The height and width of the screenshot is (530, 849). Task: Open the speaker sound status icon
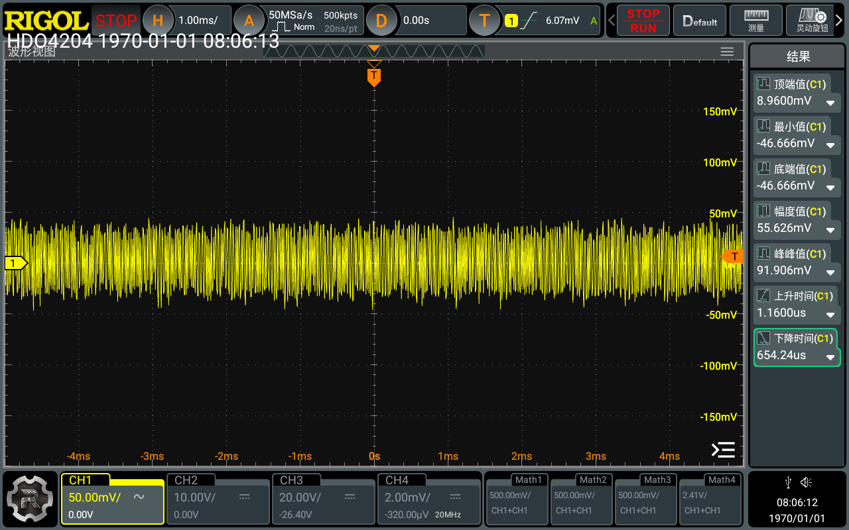coord(806,482)
